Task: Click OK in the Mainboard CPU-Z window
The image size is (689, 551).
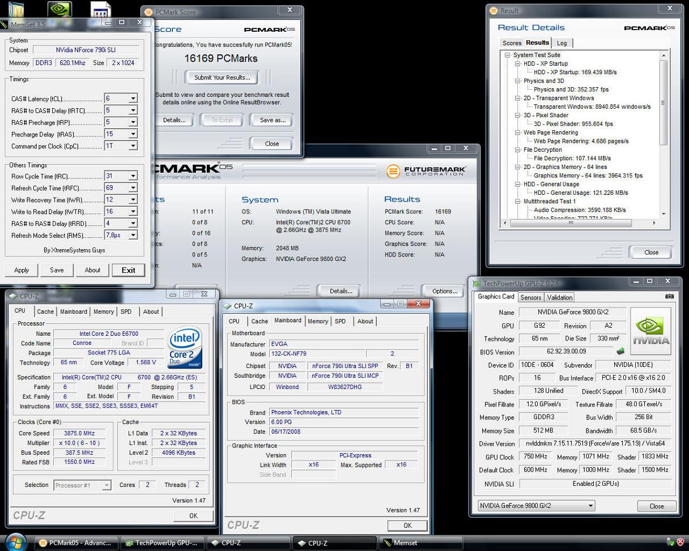Action: pos(407,526)
